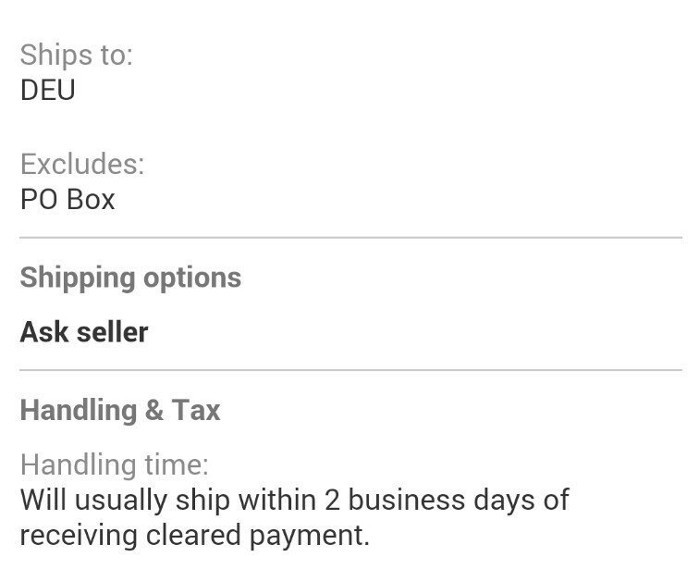Tap the 'receiving cleared payment.' text line
The width and height of the screenshot is (699, 569).
point(195,536)
